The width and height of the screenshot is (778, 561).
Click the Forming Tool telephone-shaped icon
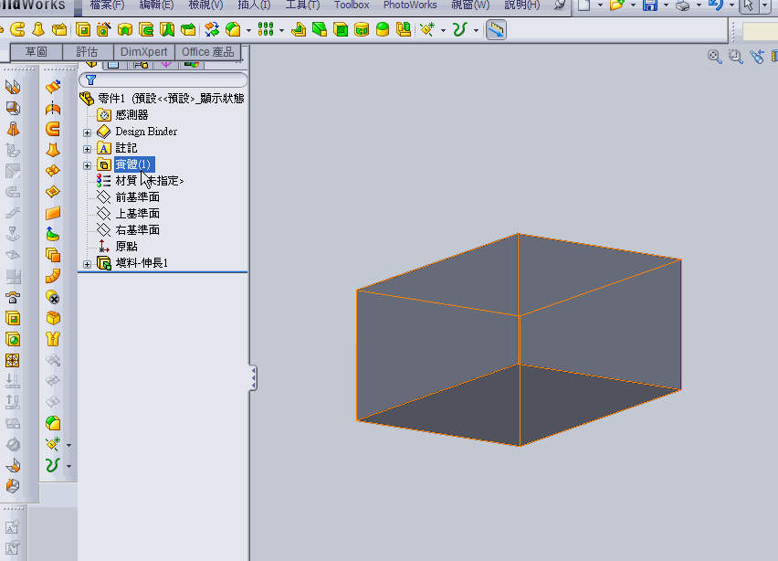point(13,297)
